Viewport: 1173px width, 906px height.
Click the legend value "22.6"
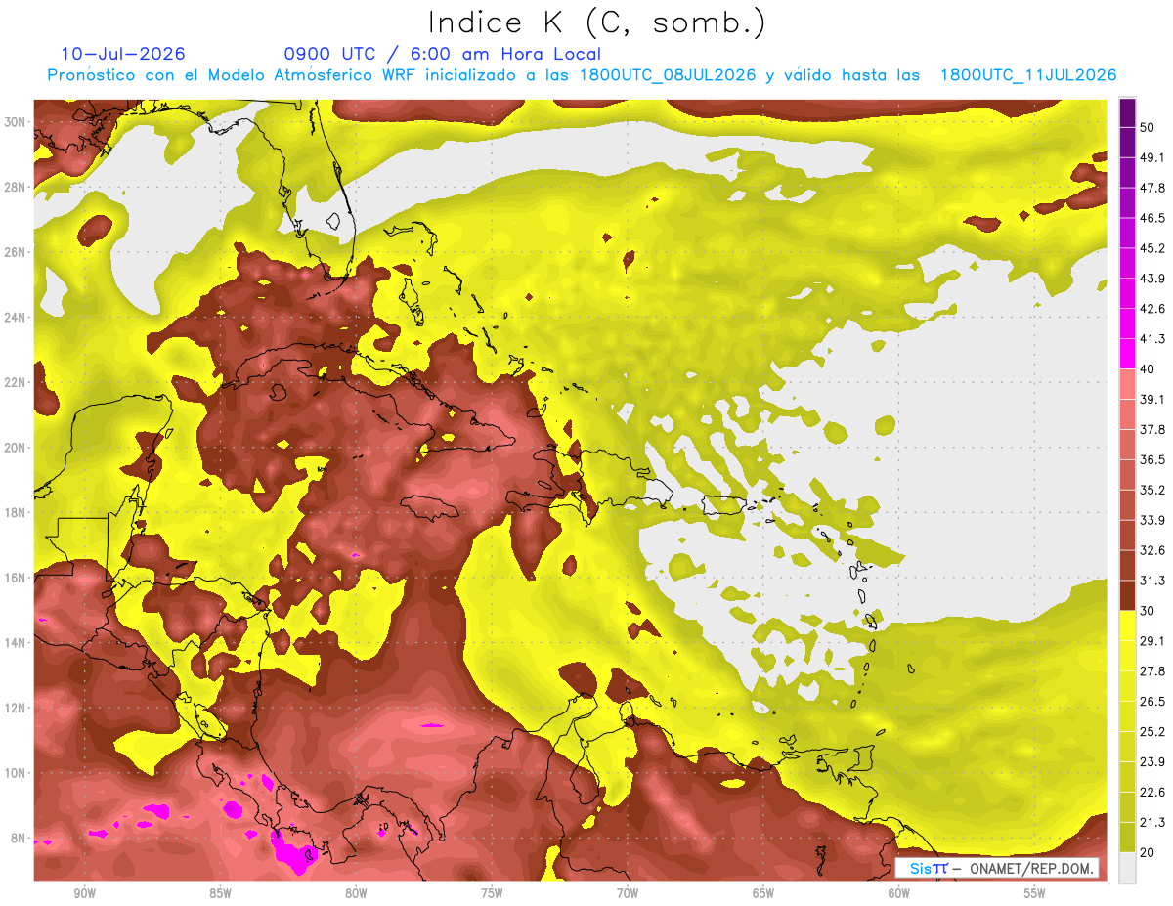[1152, 793]
